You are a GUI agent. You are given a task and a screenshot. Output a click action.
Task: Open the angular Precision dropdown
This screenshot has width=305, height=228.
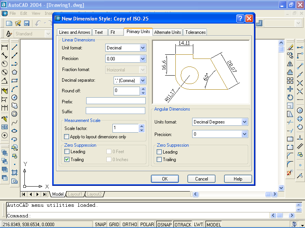[x=244, y=134]
